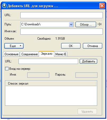Open the Путь dropdown arrow
Image resolution: width=107 pixels, height=120 pixels.
(71, 24)
